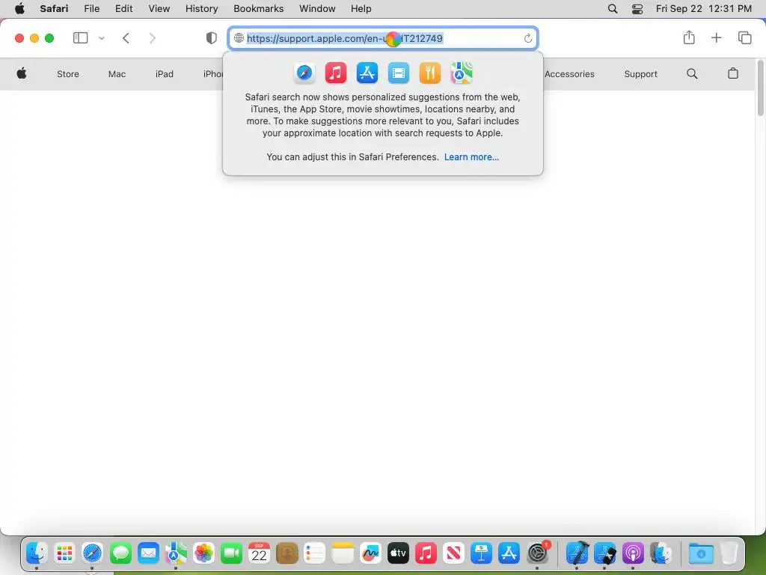This screenshot has height=575, width=766.
Task: Open FaceTime from the Dock
Action: [232, 553]
